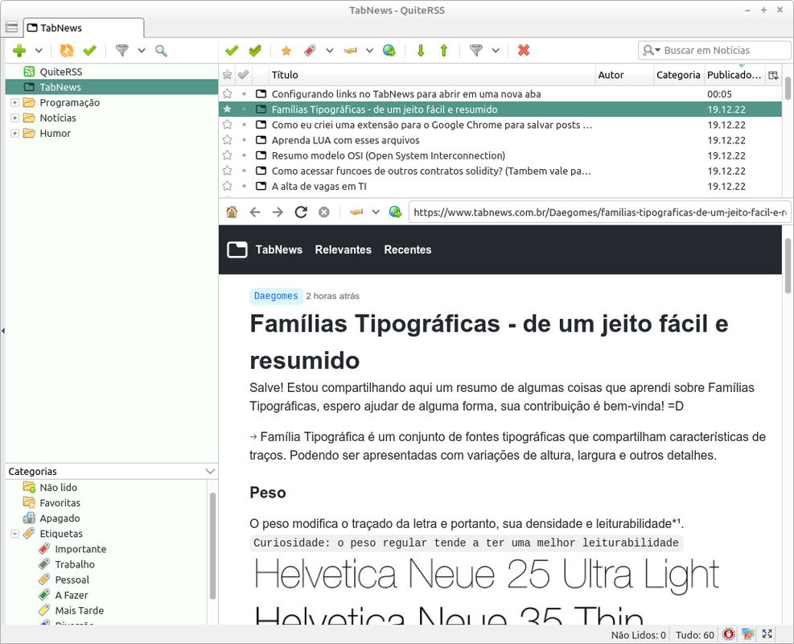Select the Importante label
The image size is (794, 644).
[80, 549]
